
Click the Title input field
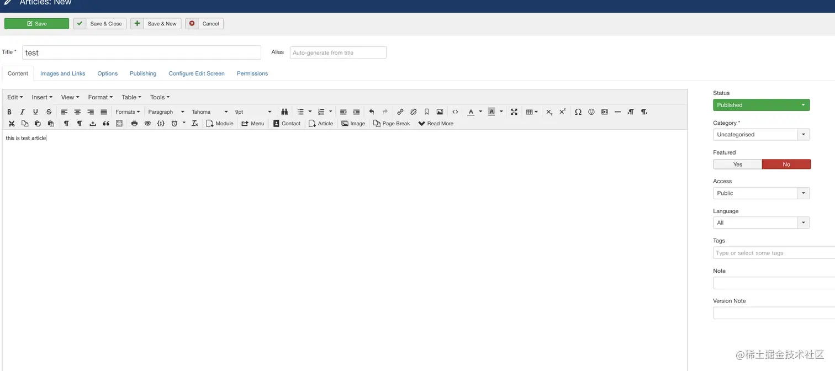point(141,52)
